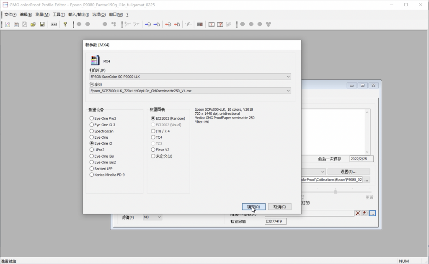Open the 测量(M) menu

pos(42,15)
